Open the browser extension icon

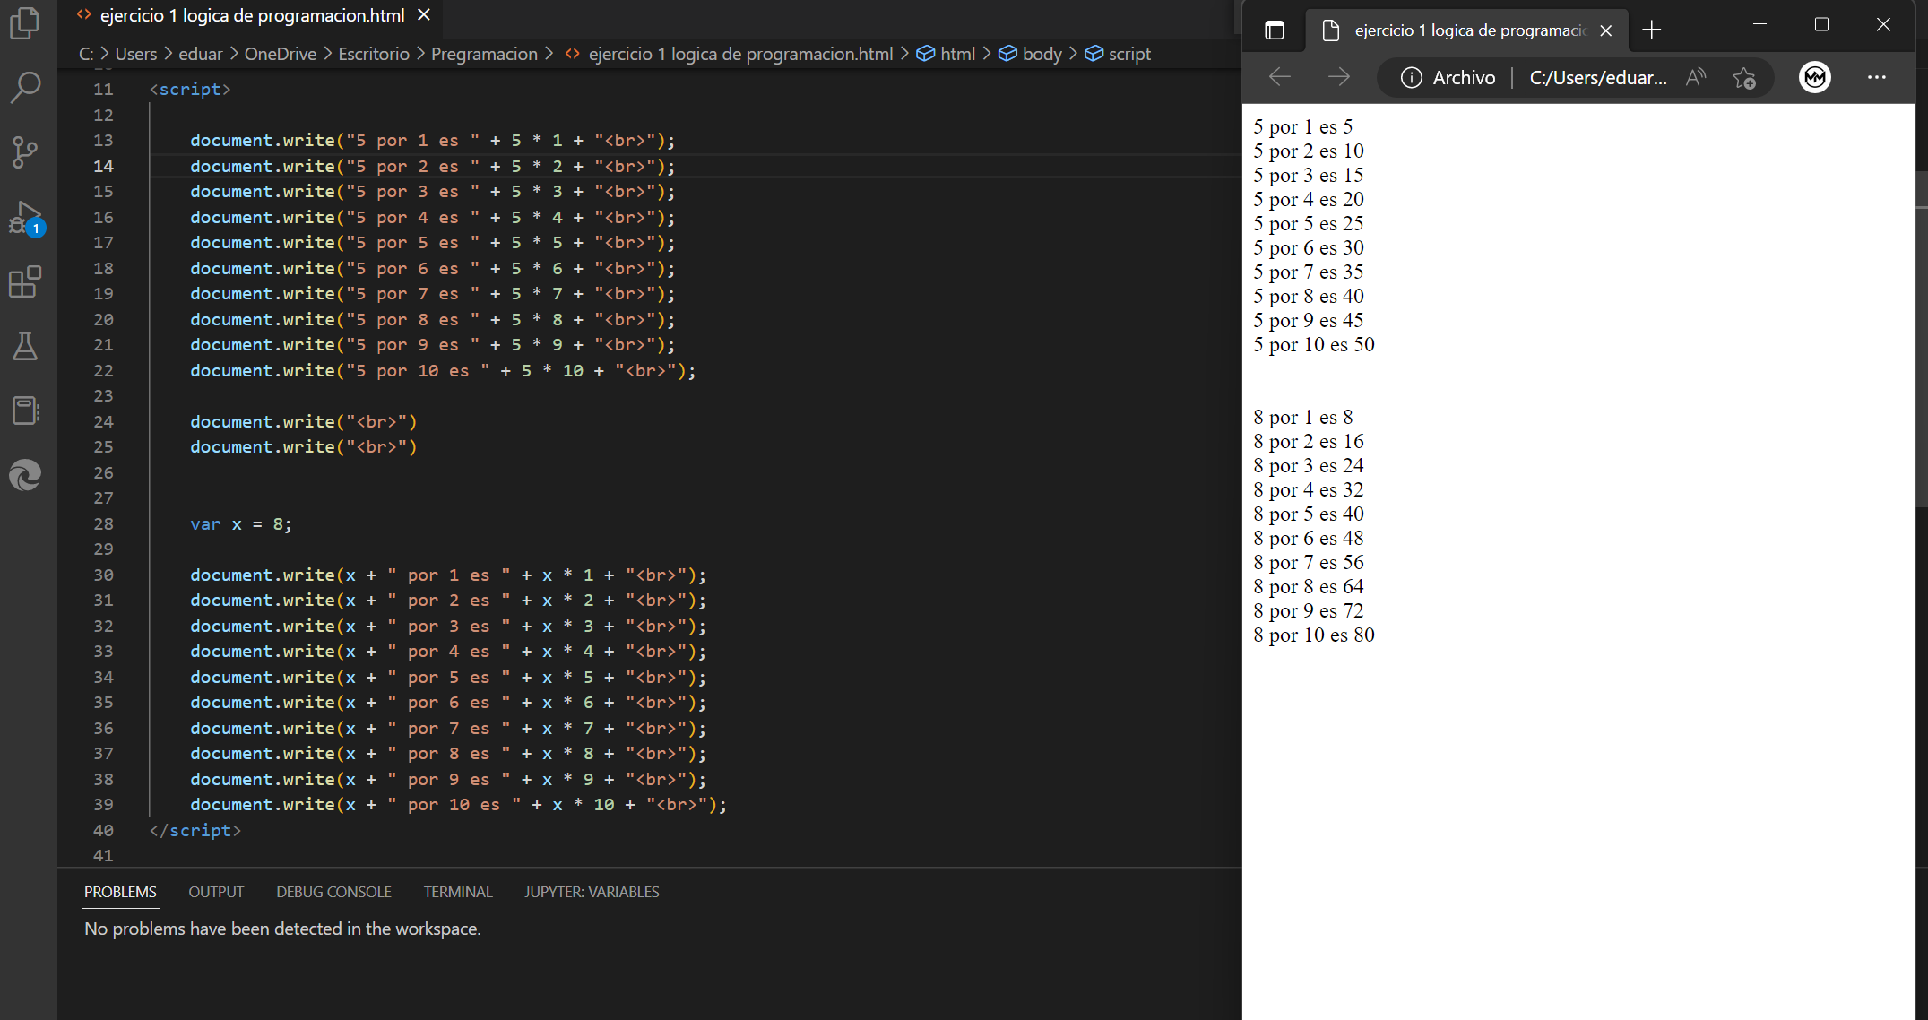1815,77
